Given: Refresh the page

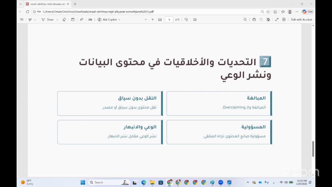Looking at the screenshot, I should point(27,12).
